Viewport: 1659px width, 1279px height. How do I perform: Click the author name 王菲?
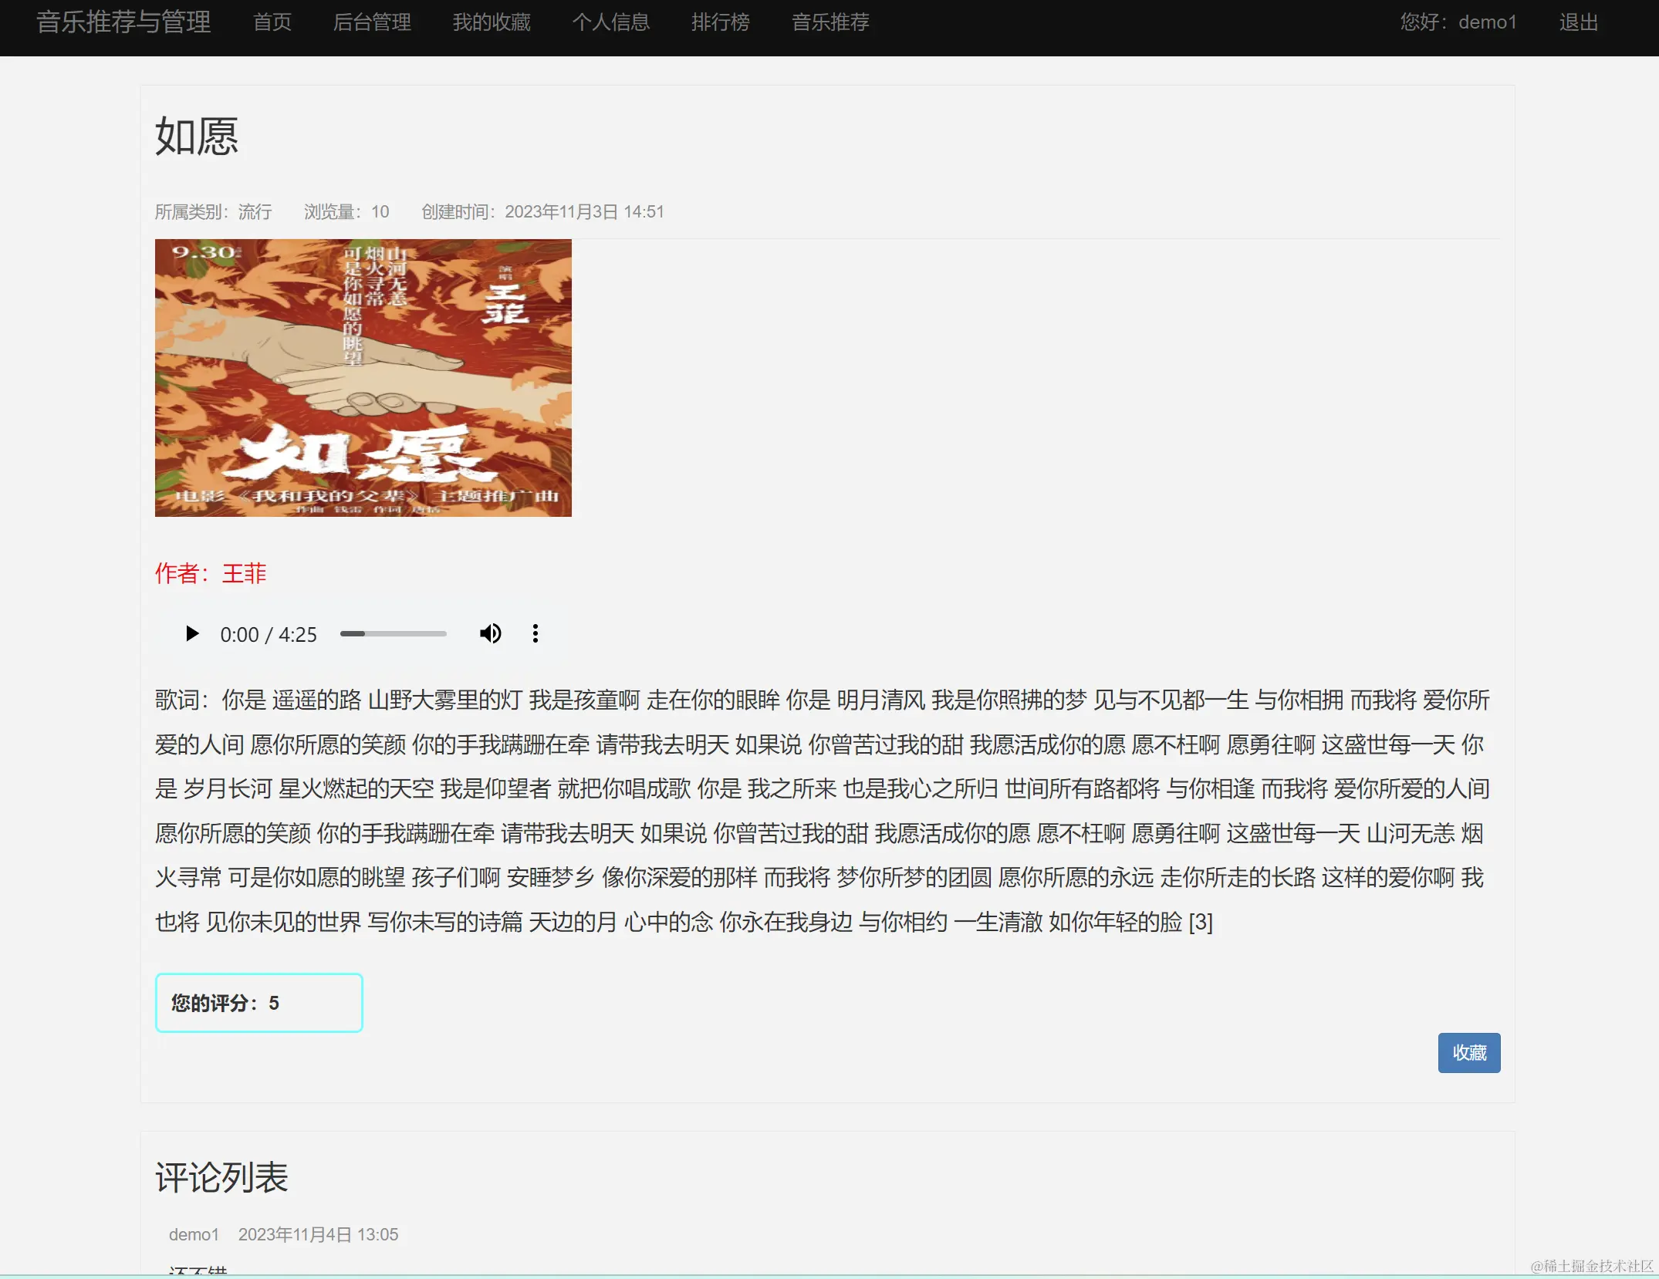pos(244,573)
